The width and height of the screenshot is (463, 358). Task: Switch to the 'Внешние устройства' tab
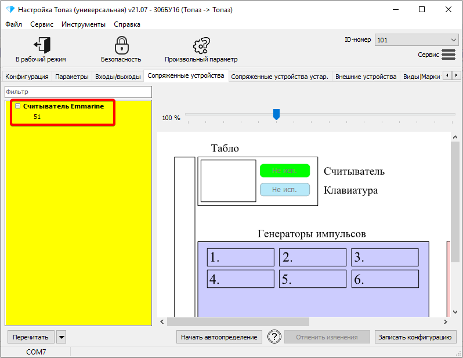(366, 77)
